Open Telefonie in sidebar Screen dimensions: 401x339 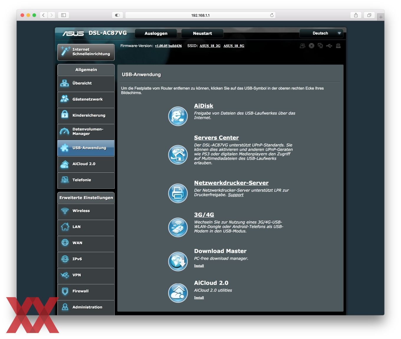click(86, 180)
